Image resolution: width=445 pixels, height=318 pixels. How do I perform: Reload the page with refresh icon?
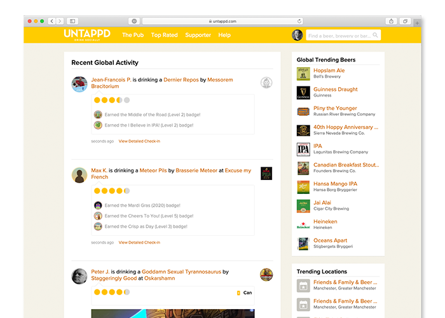pos(299,21)
